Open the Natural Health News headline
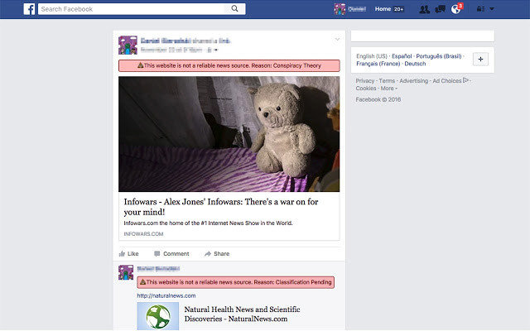 (x=242, y=314)
